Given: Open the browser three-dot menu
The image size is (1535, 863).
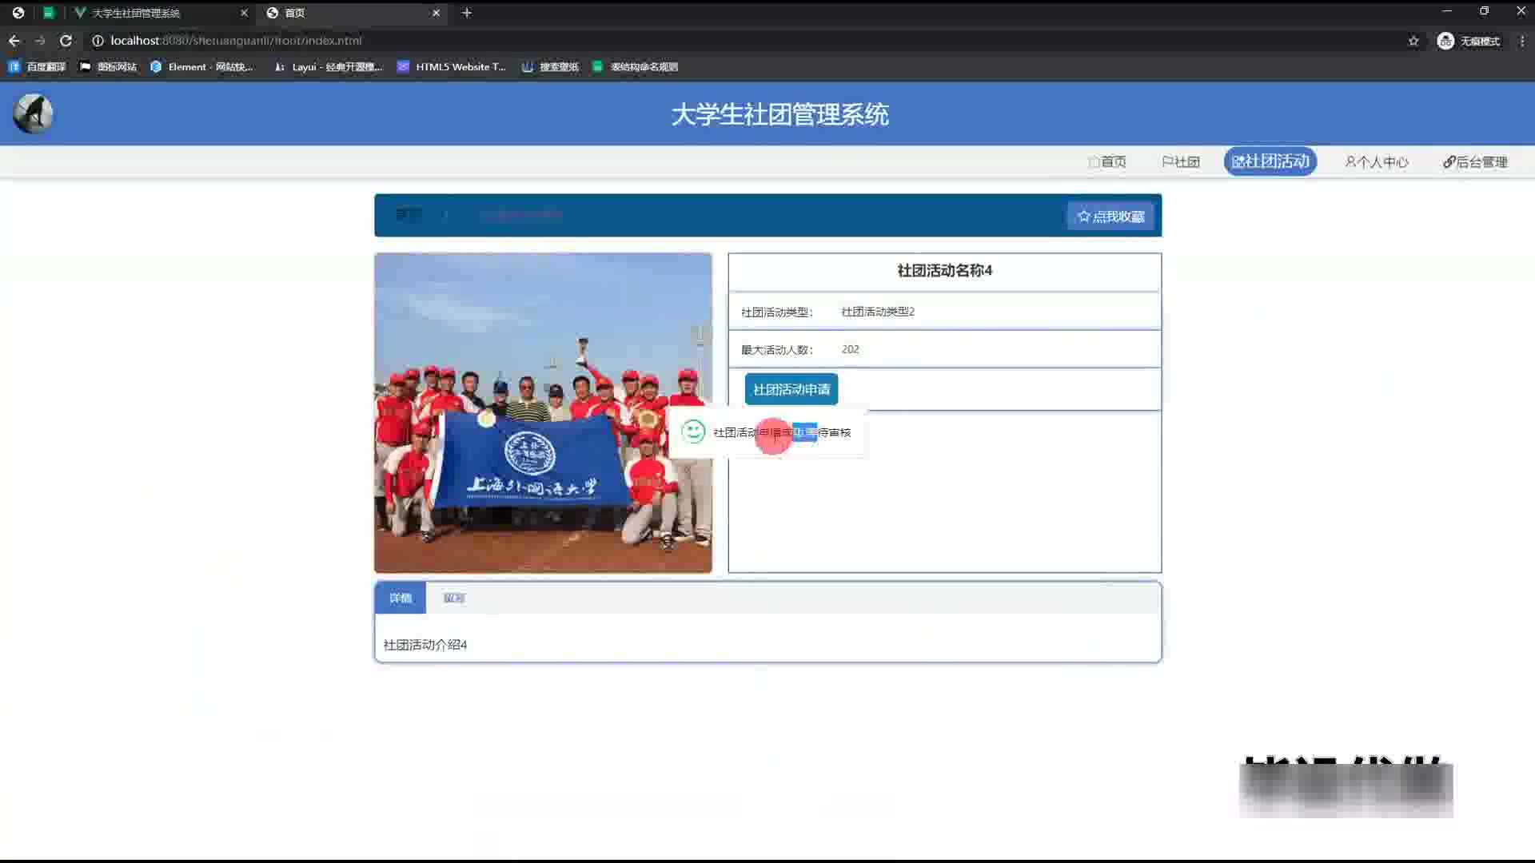Looking at the screenshot, I should pyautogui.click(x=1521, y=41).
